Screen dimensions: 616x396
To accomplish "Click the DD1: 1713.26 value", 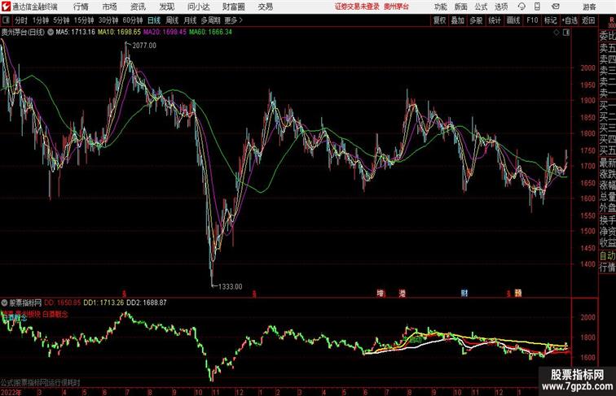I will click(103, 302).
